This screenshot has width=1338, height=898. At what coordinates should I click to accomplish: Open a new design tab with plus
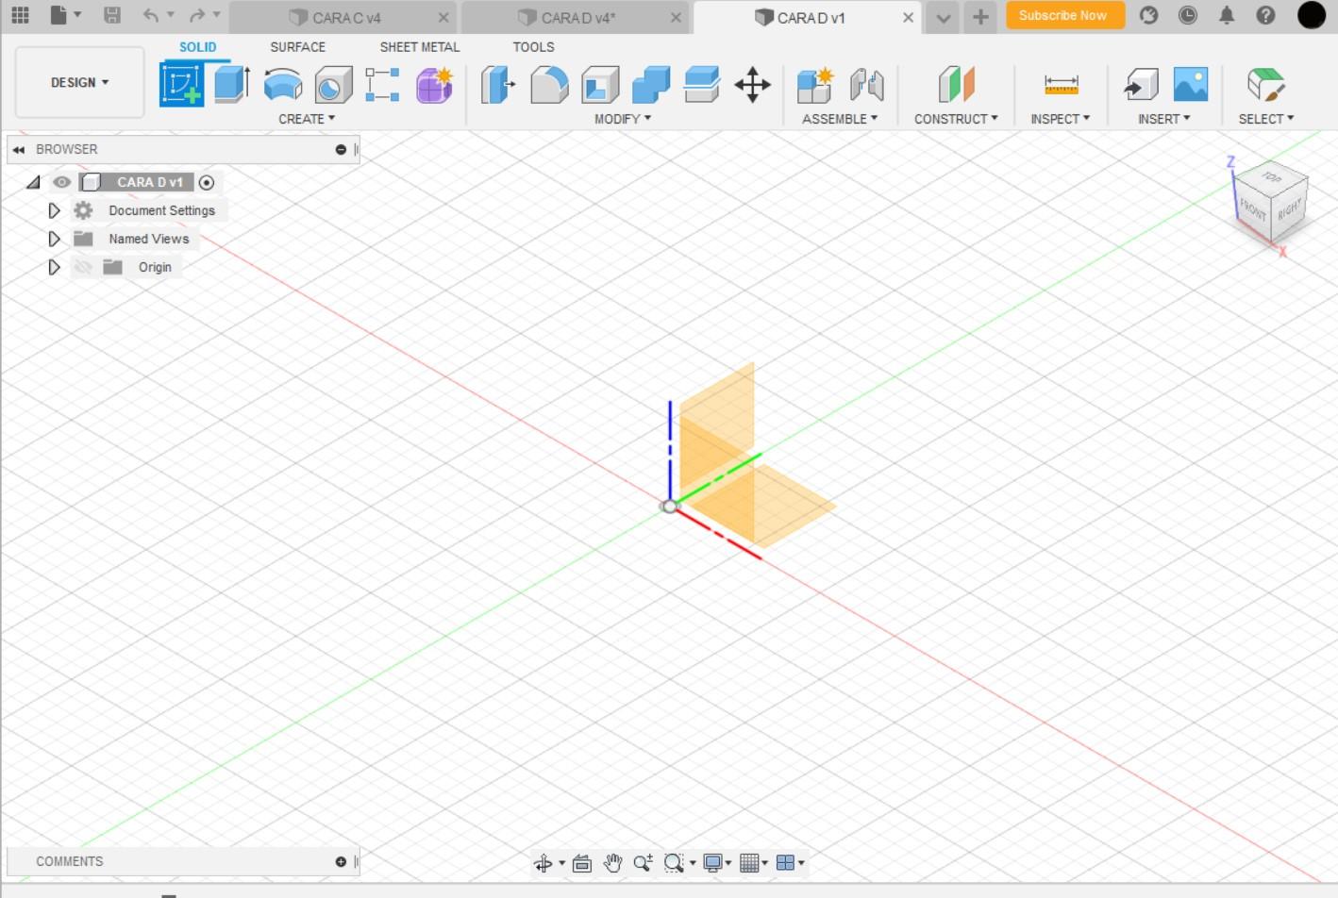pyautogui.click(x=980, y=17)
